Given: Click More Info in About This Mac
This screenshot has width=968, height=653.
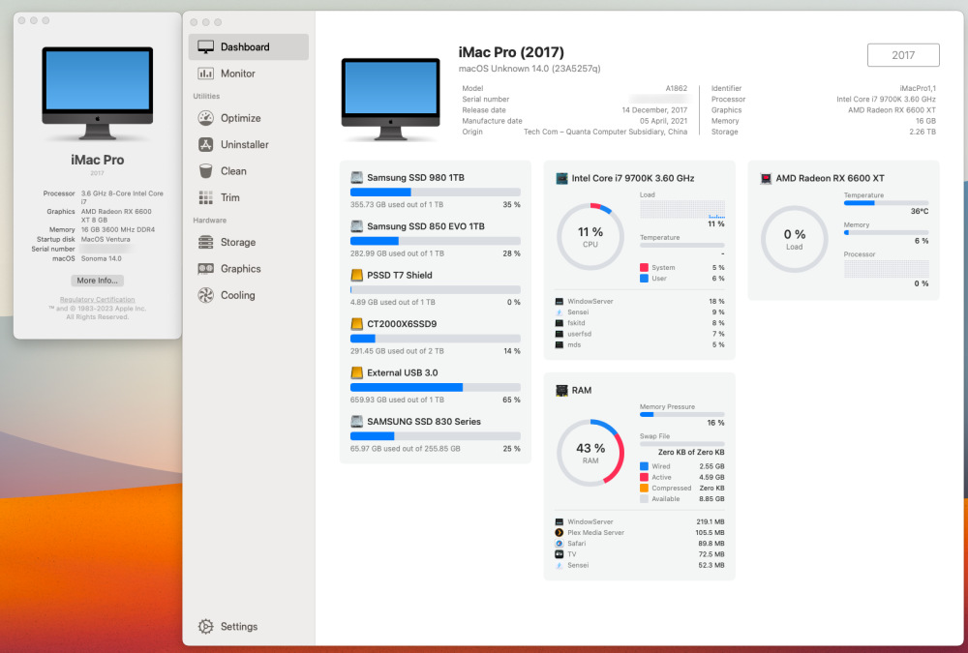Looking at the screenshot, I should (98, 281).
